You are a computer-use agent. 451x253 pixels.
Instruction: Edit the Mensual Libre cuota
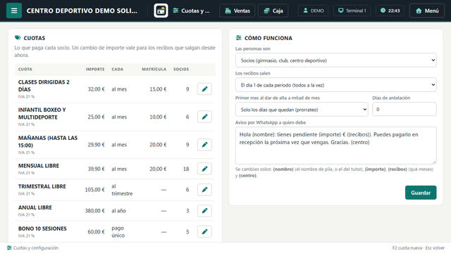(204, 169)
